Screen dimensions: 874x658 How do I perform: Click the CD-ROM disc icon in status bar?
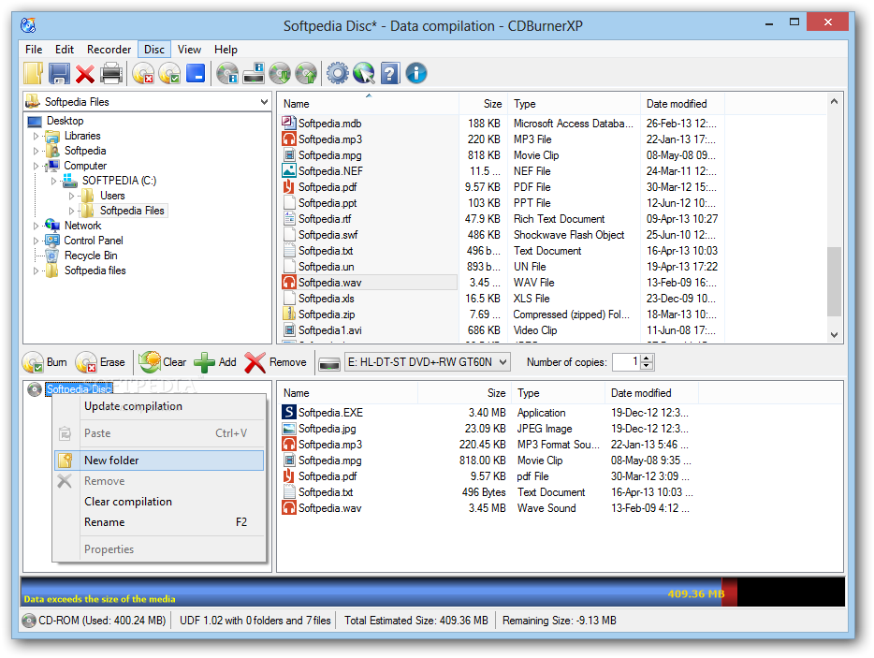tap(29, 620)
